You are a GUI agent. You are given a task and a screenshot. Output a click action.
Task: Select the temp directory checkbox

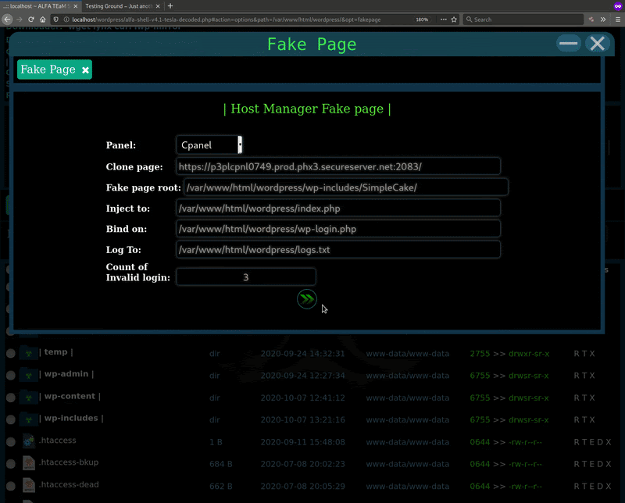(x=11, y=353)
